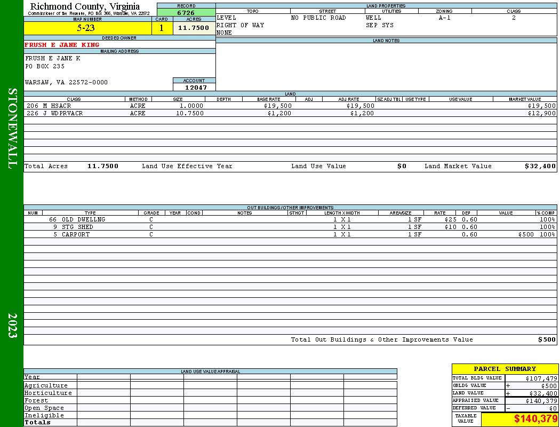The width and height of the screenshot is (560, 427).
Task: Click utilities value SEP SYS
Action: [380, 26]
